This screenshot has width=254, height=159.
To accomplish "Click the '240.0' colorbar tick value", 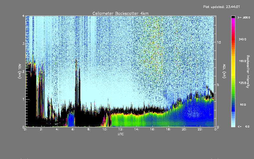I will (x=242, y=39).
